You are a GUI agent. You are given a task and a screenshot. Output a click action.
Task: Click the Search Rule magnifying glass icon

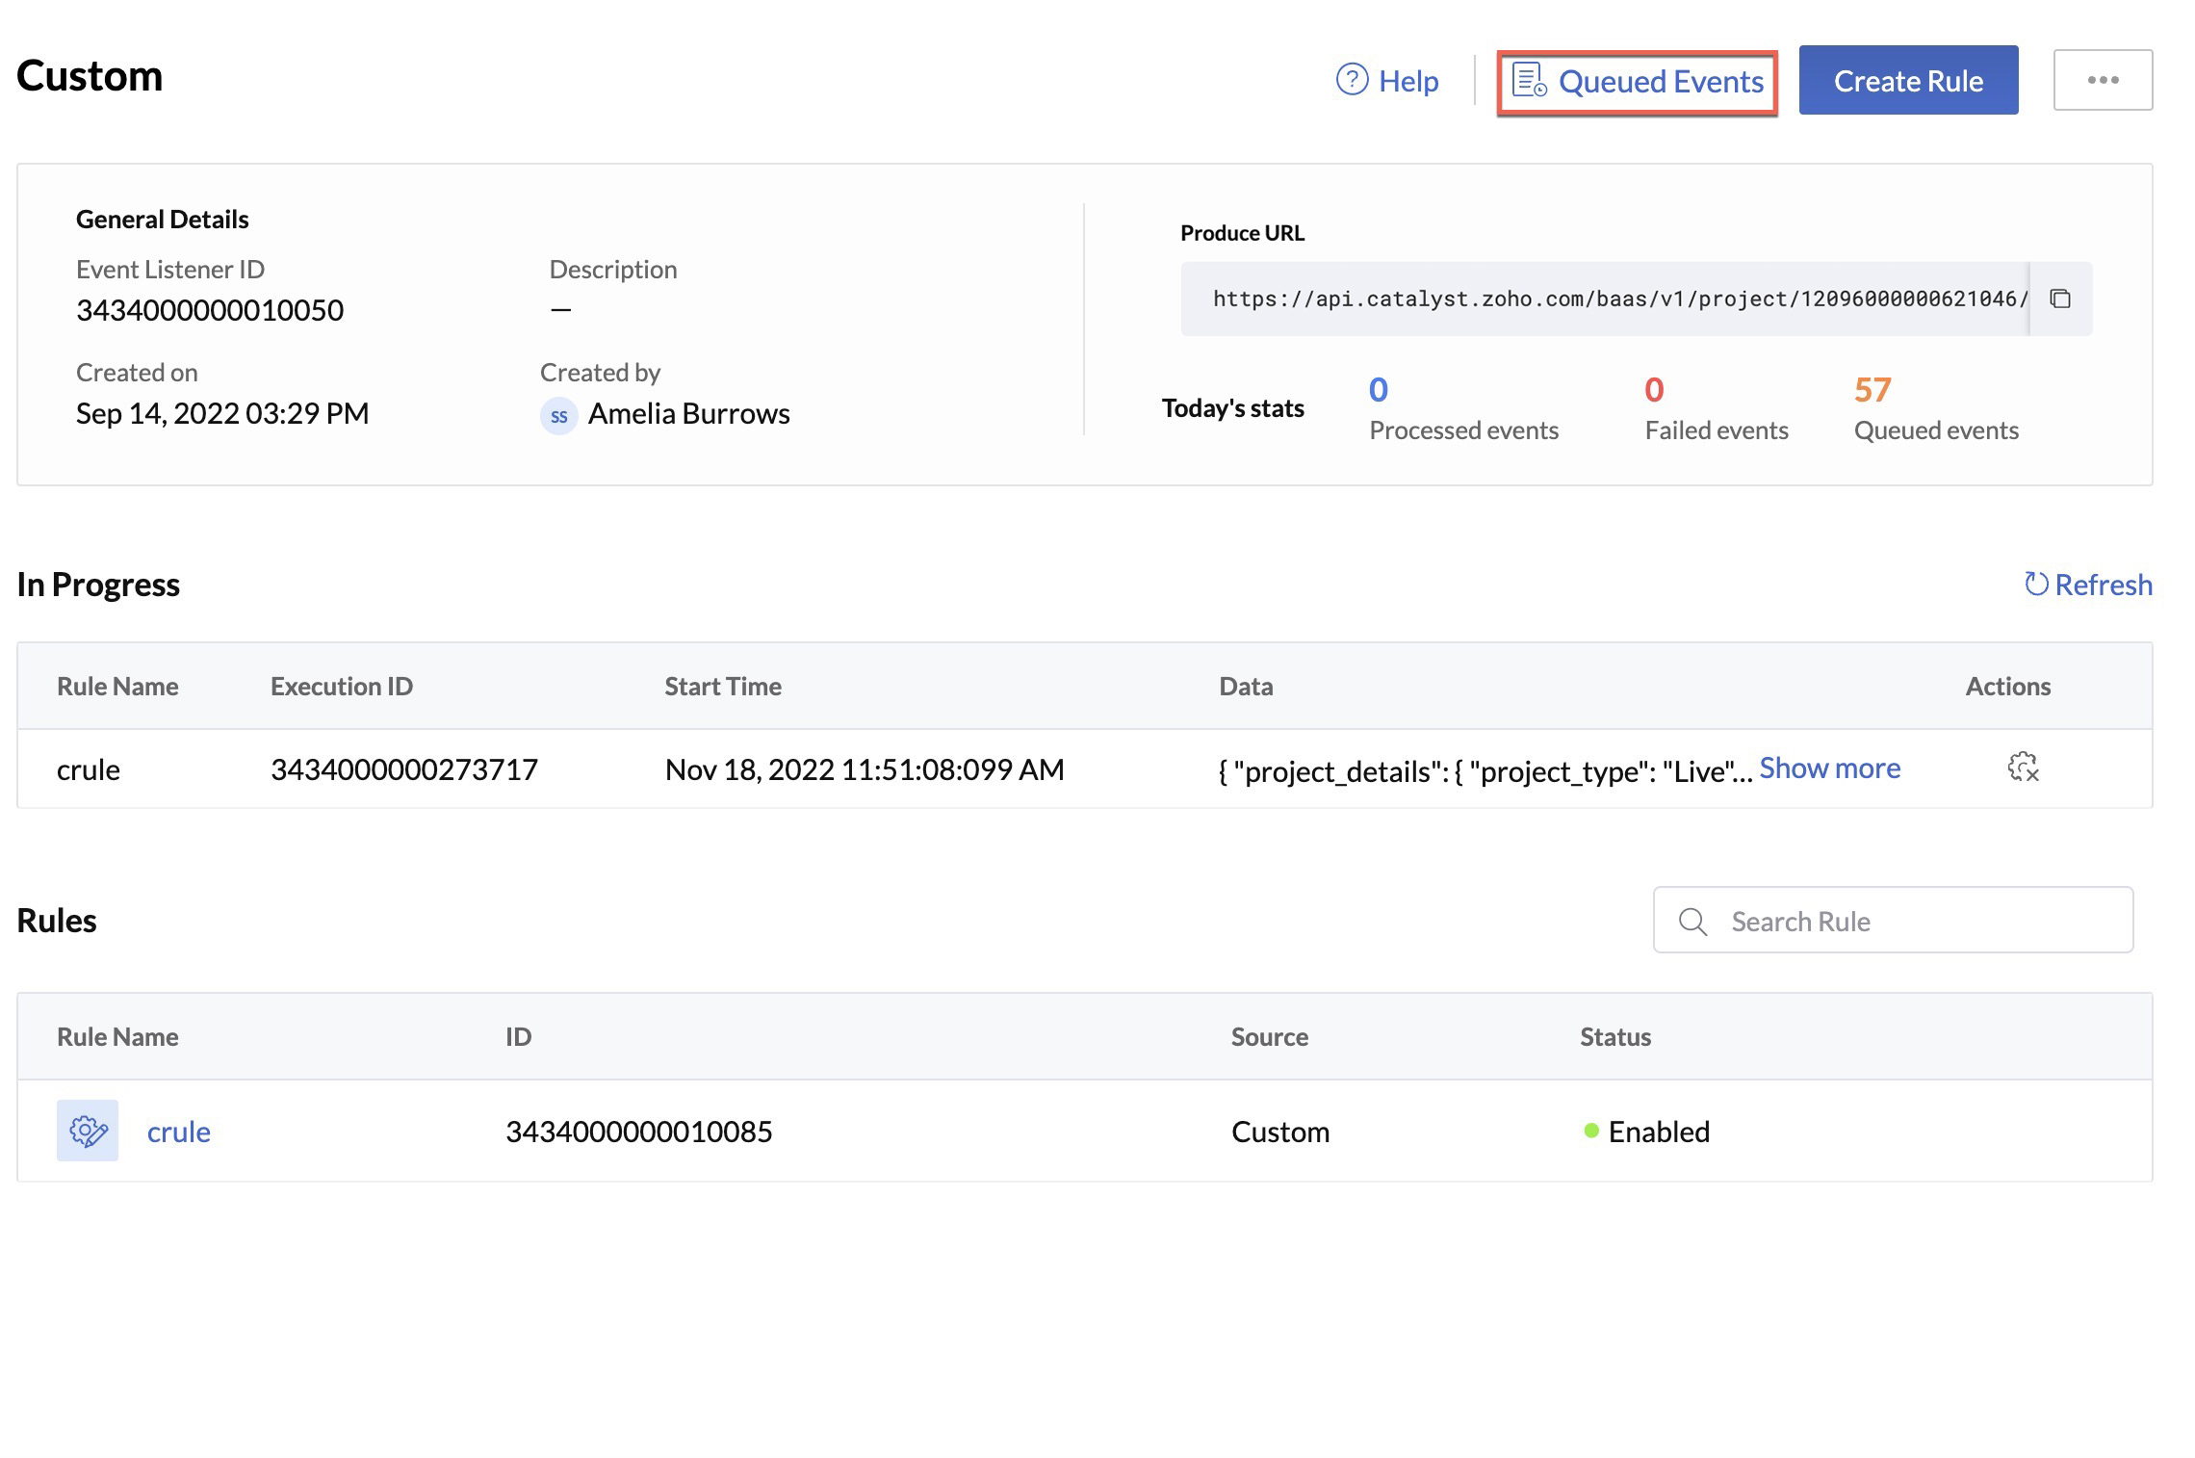[1692, 920]
